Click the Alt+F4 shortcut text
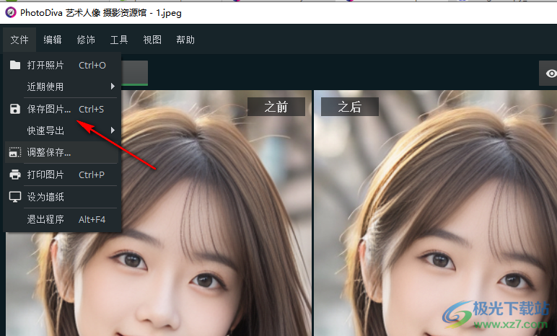Image resolution: width=557 pixels, height=336 pixels. coord(92,219)
